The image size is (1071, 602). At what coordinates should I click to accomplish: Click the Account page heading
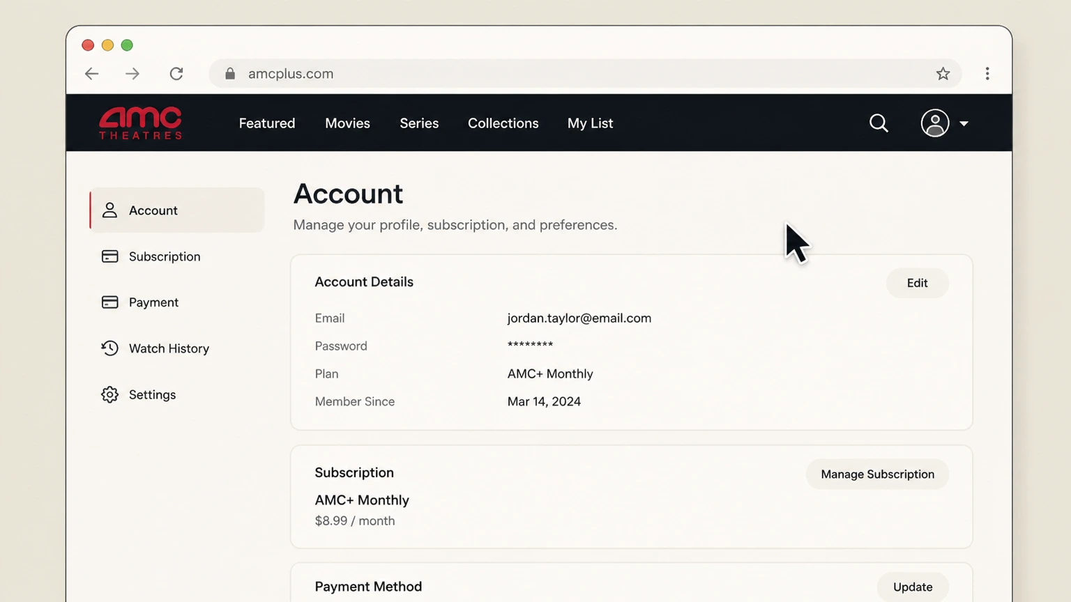(348, 194)
